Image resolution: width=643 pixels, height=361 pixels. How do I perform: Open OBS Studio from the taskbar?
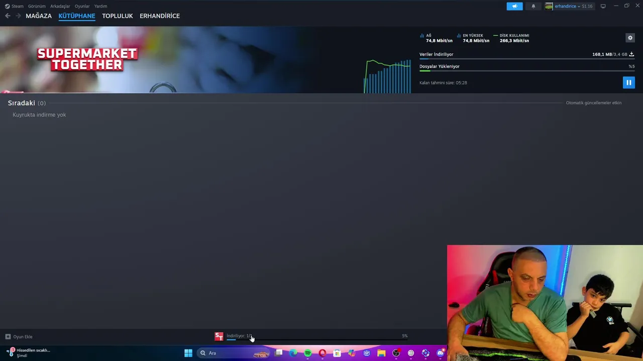pos(396,353)
